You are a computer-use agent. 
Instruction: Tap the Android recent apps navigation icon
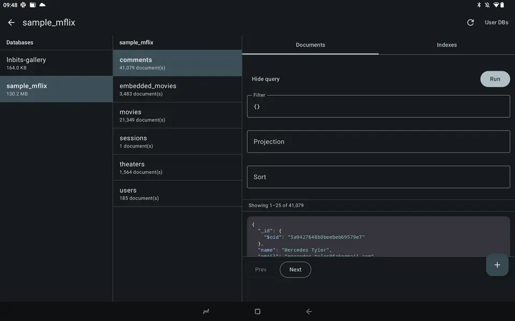point(206,311)
